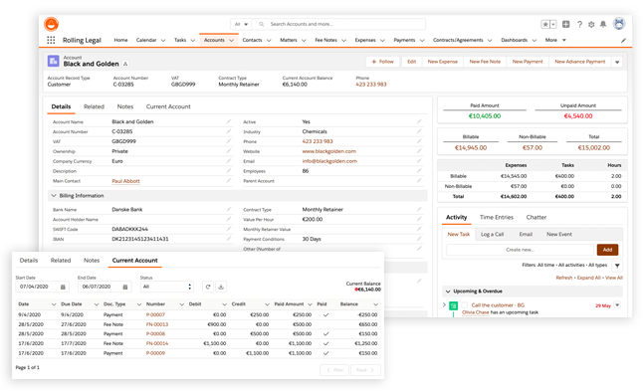
Task: Open Call the customer task action menu
Action: 617,305
